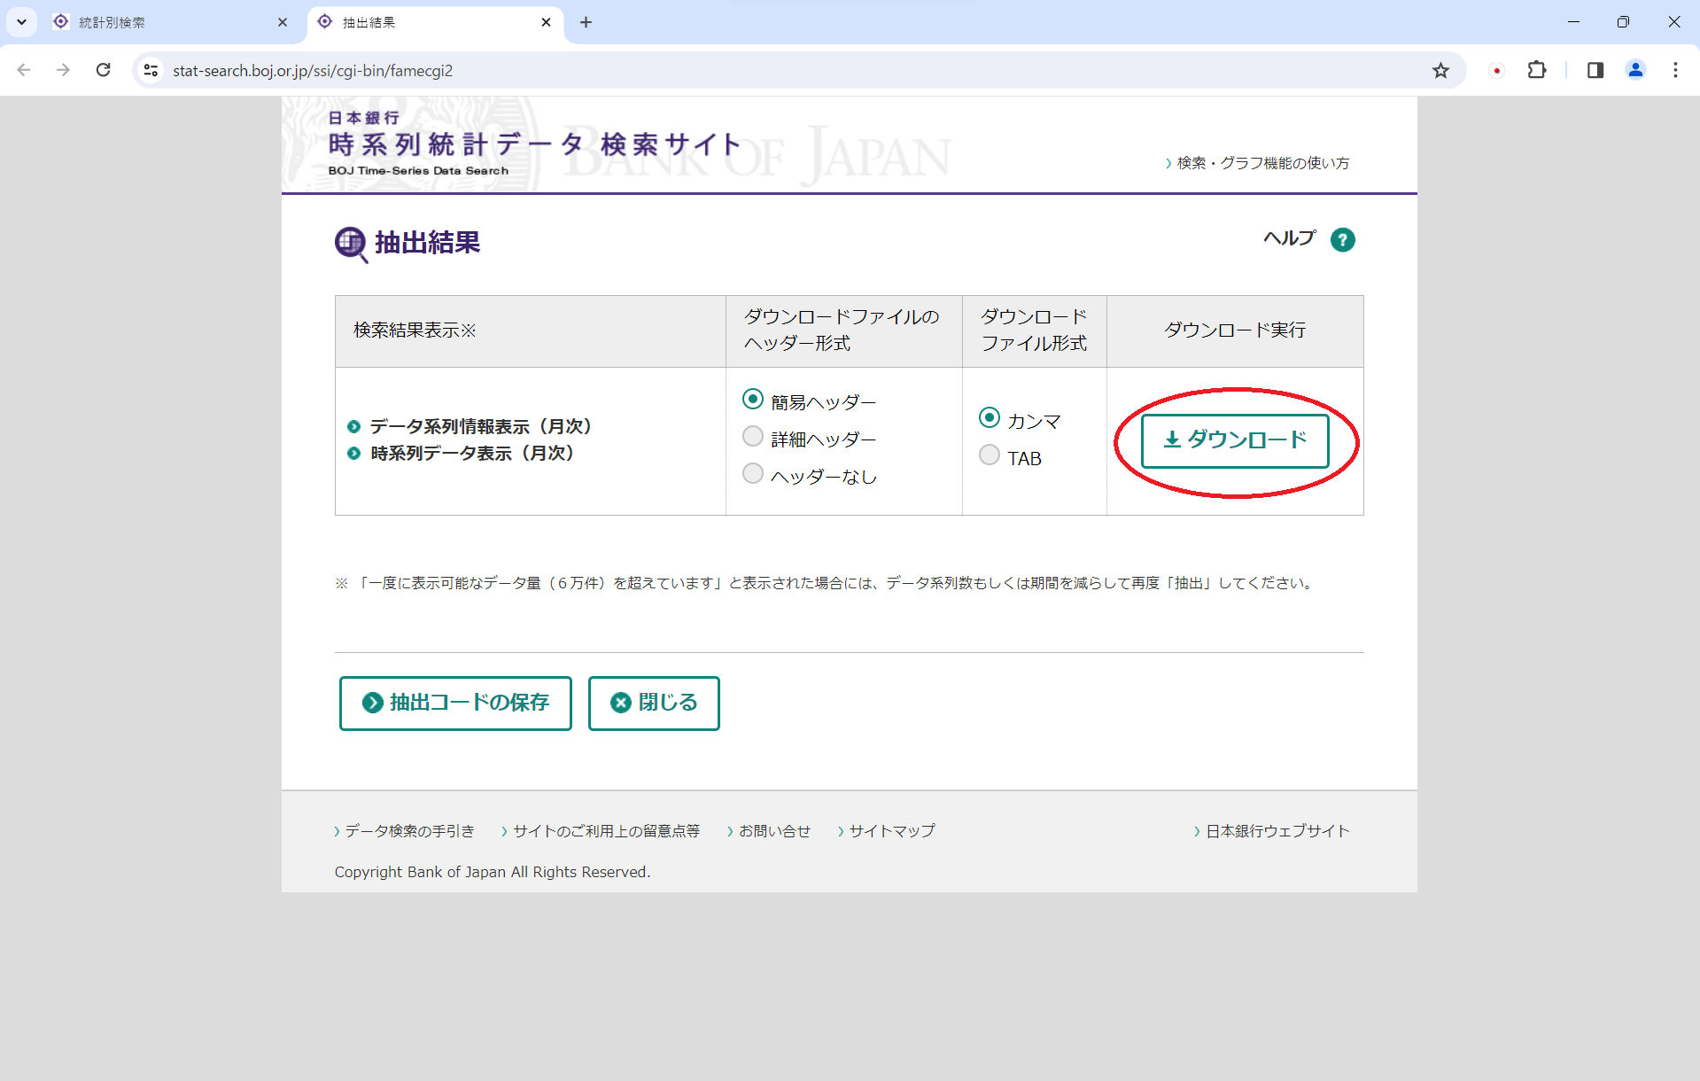This screenshot has height=1081, width=1700.
Task: Click the 抽出コードの保存 button
Action: pos(455,703)
